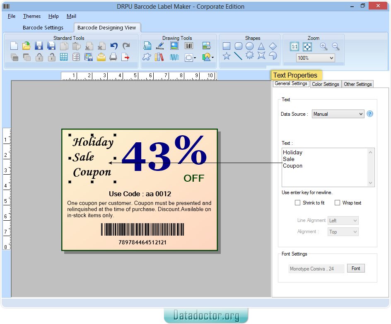Undo the last action
This screenshot has width=391, height=324.
pos(114,46)
